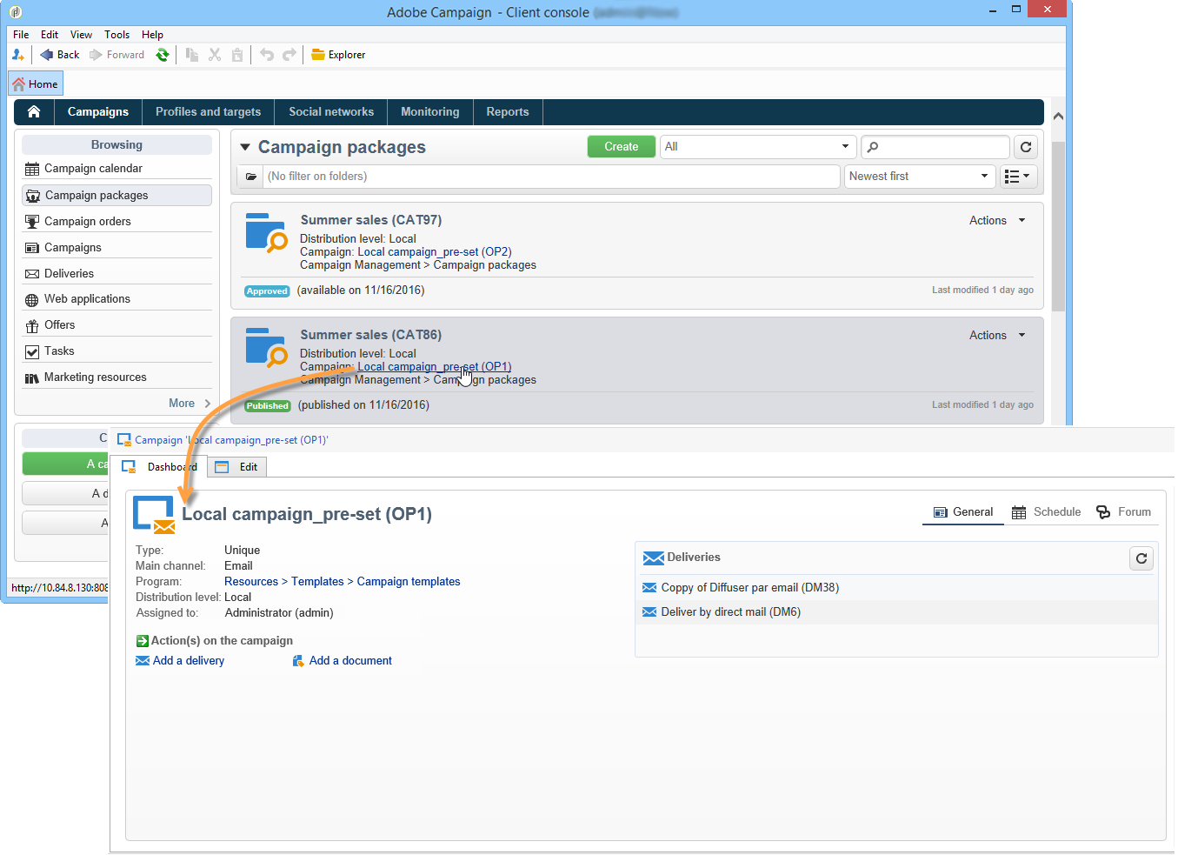
Task: Select the Dashboard tab
Action: (x=161, y=467)
